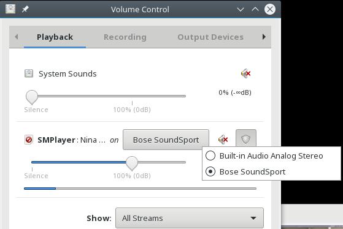This screenshot has height=229, width=343.
Task: Open the Playback tab
Action: point(55,37)
